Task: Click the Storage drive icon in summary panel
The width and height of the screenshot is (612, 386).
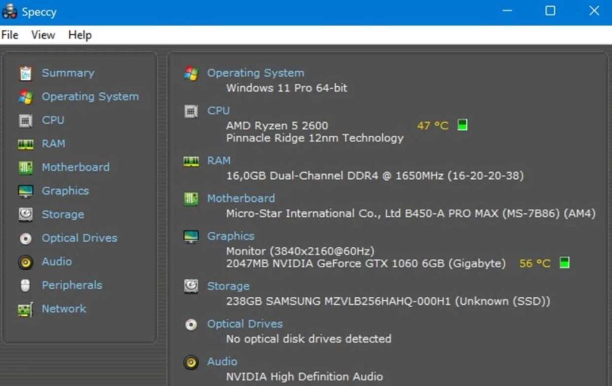Action: click(x=191, y=286)
